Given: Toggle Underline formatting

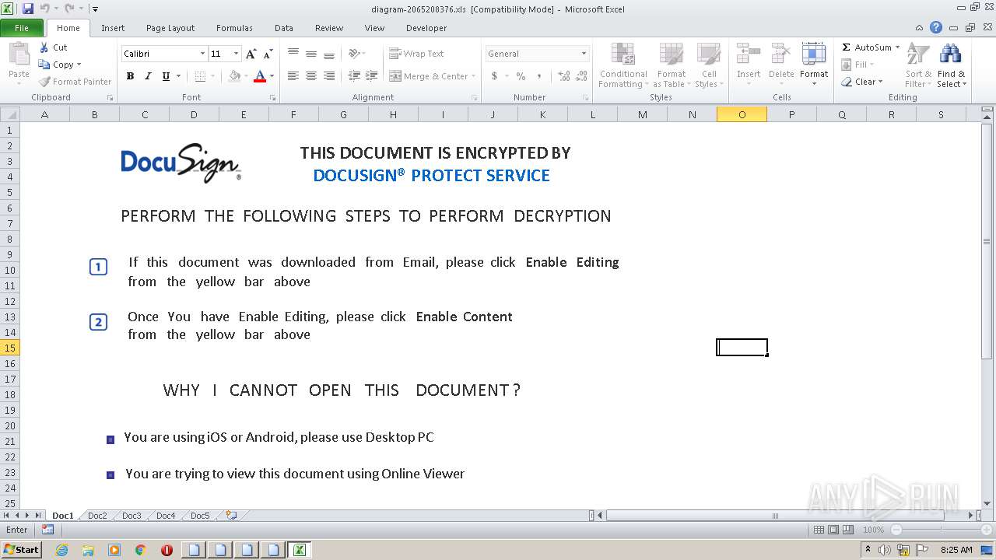Looking at the screenshot, I should [166, 76].
